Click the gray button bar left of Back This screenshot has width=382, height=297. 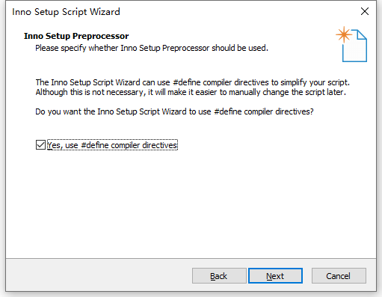[x=99, y=275]
